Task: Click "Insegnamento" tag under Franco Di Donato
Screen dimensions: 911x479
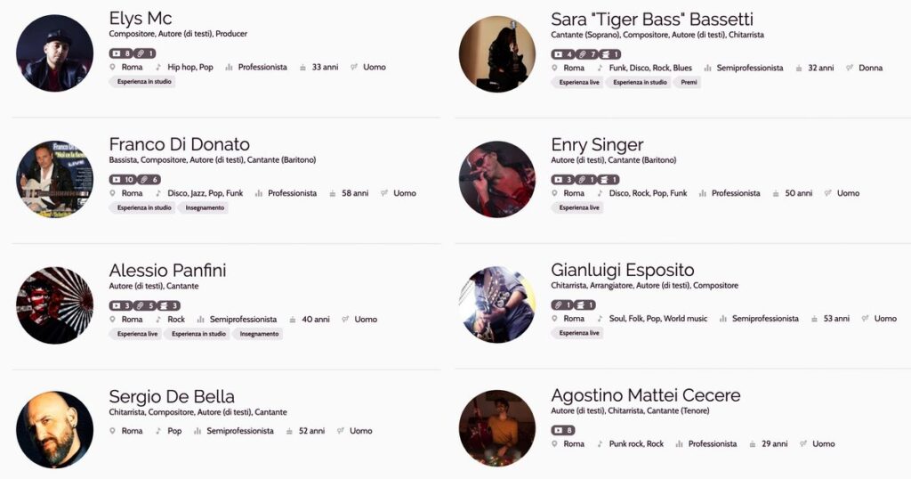Action: 205,207
